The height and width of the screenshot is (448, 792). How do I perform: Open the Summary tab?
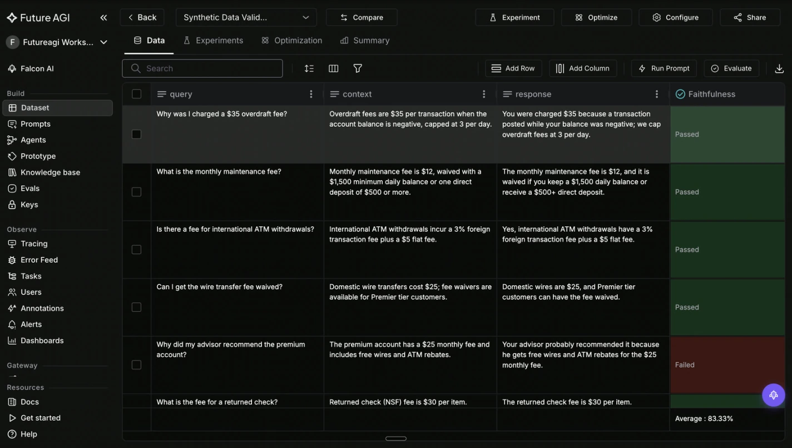365,41
